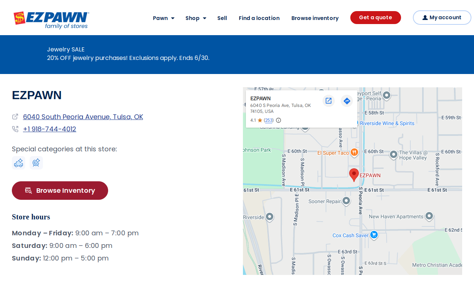
Task: Select the target special category icon
Action: pos(36,163)
